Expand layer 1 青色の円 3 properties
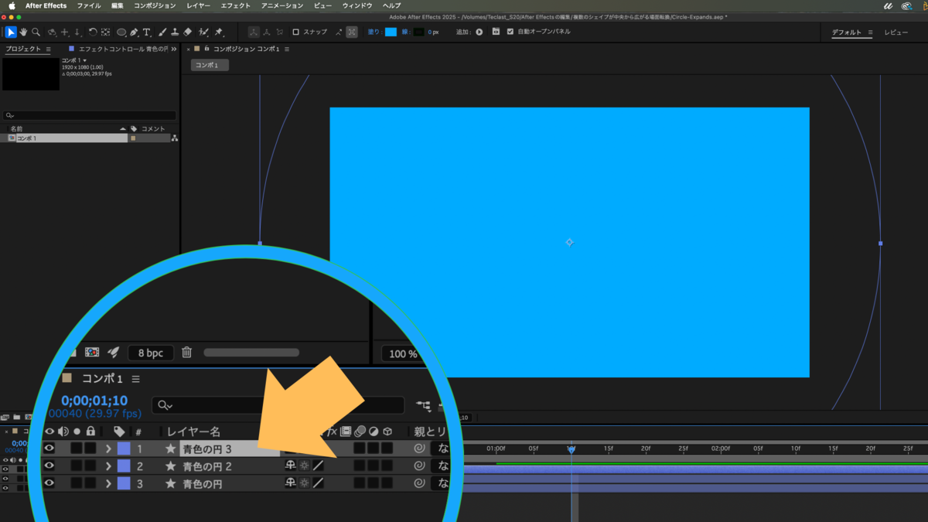 click(108, 449)
